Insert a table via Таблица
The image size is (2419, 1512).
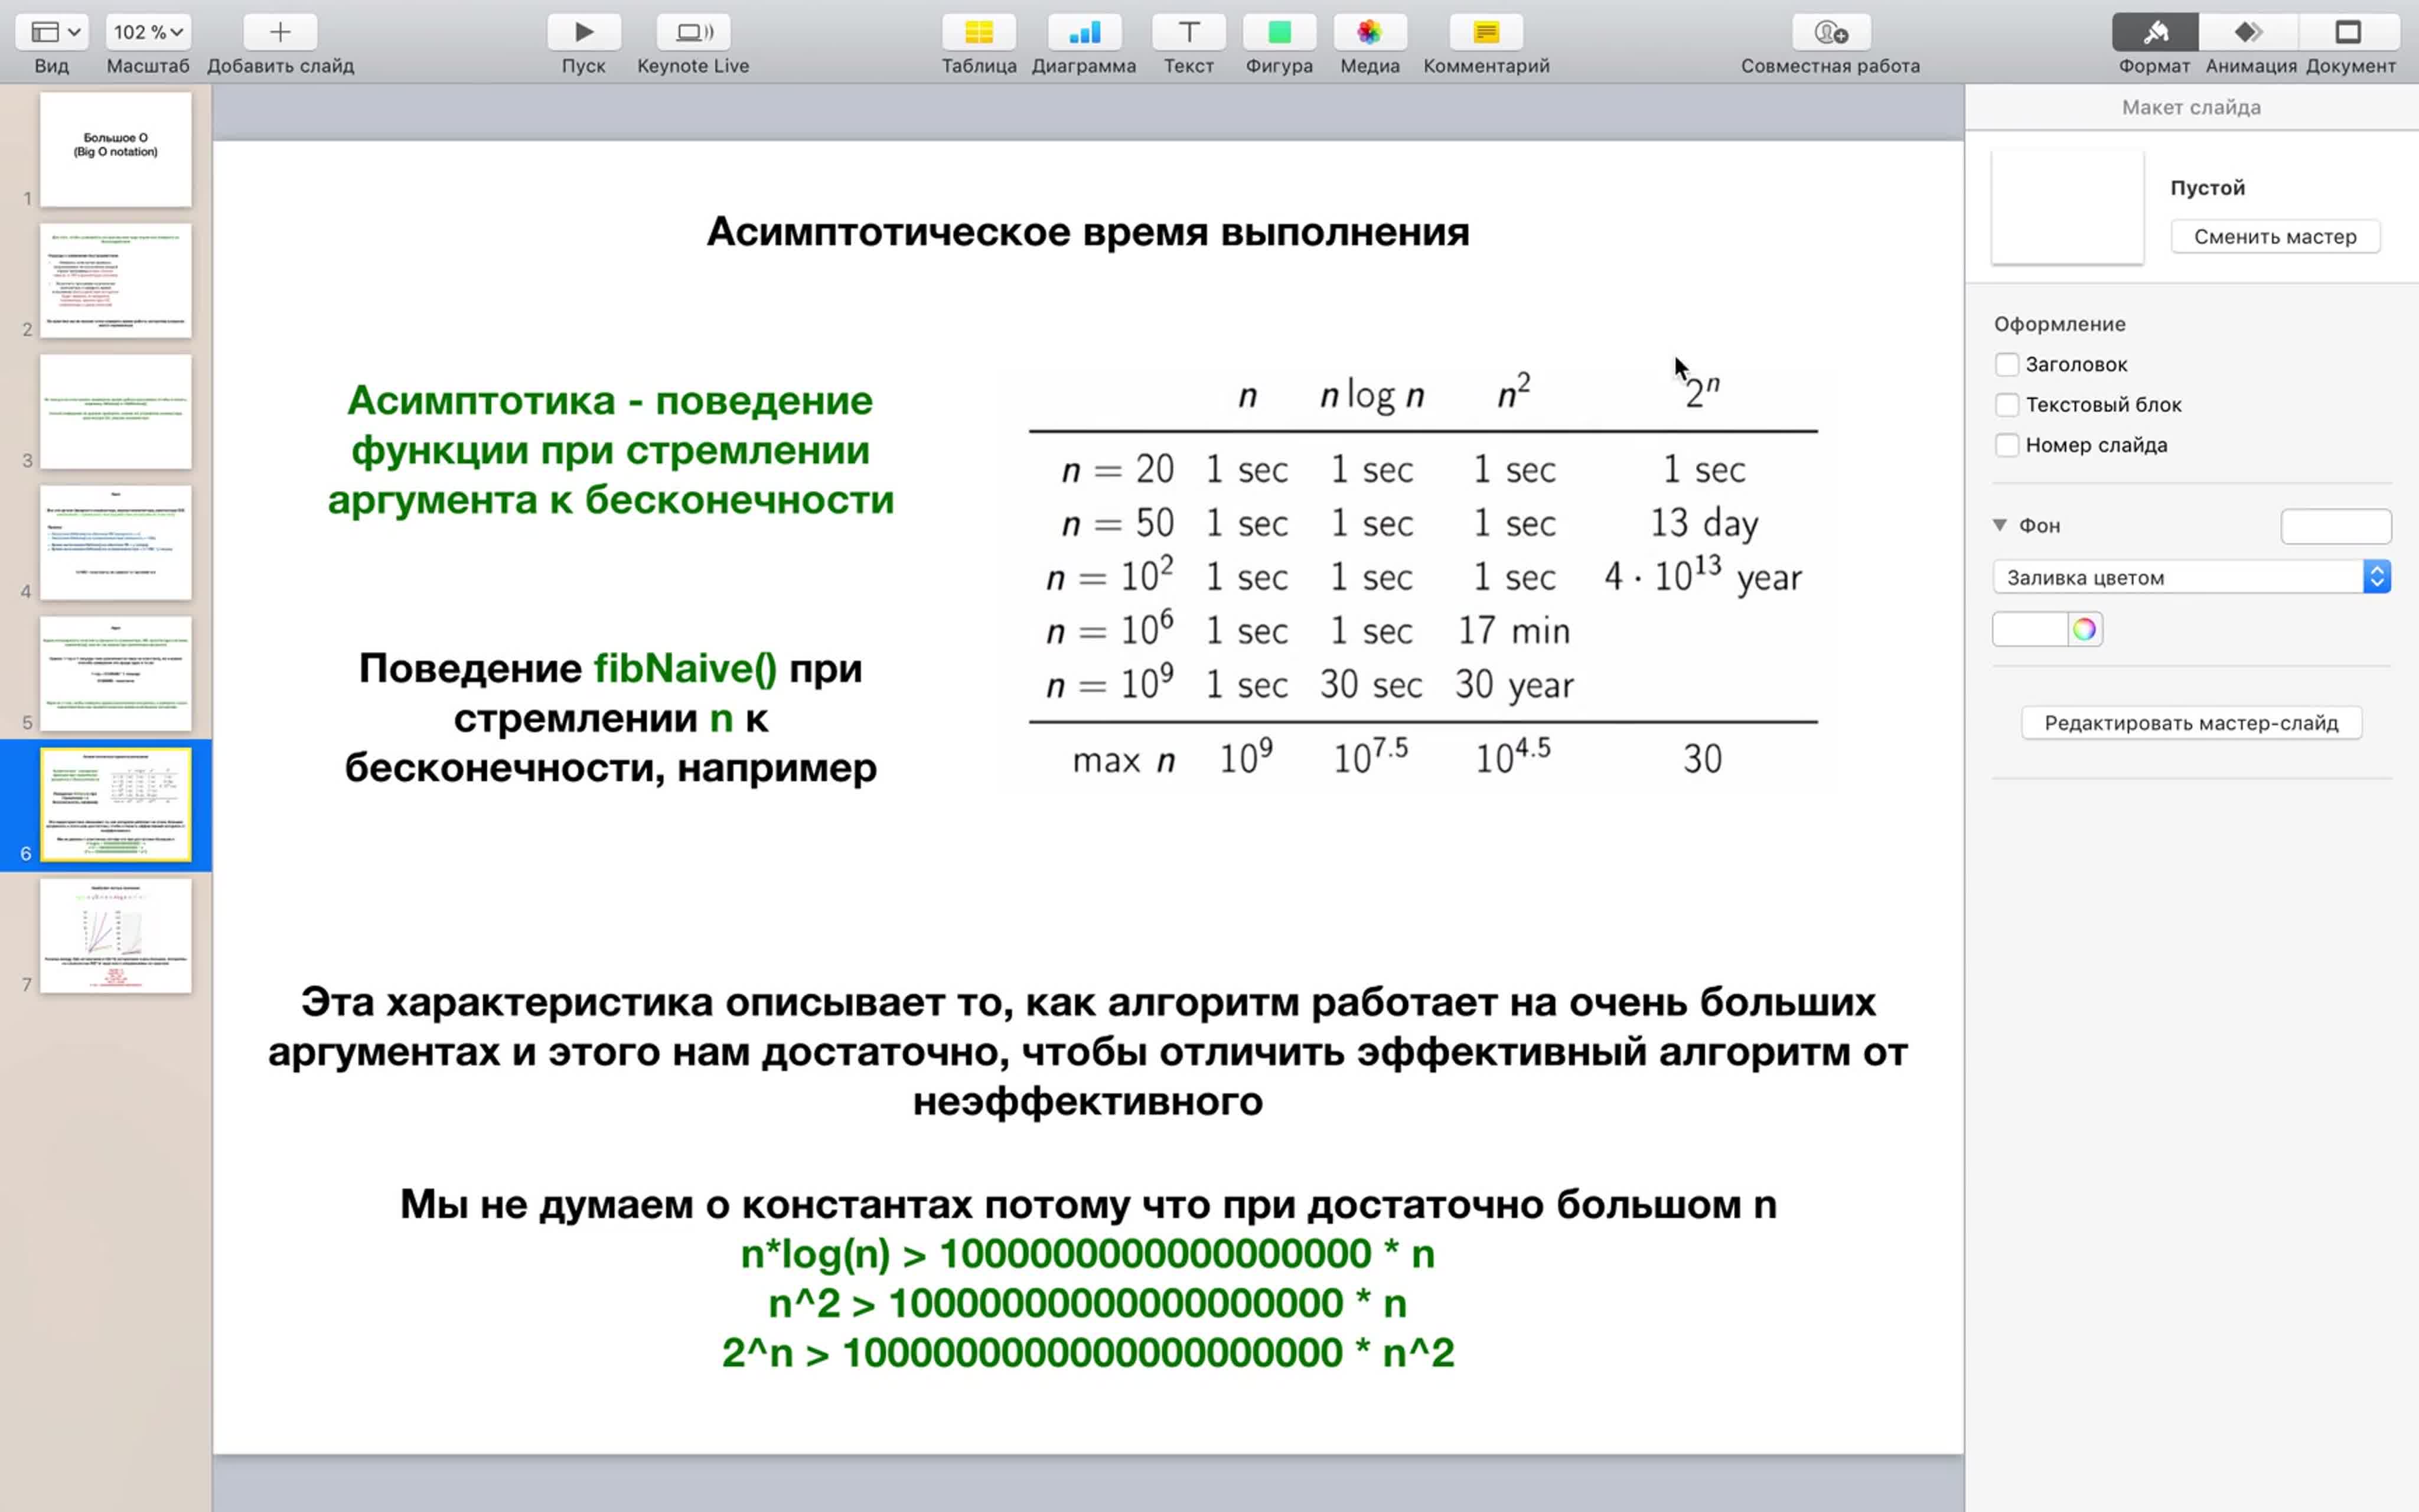coord(979,32)
